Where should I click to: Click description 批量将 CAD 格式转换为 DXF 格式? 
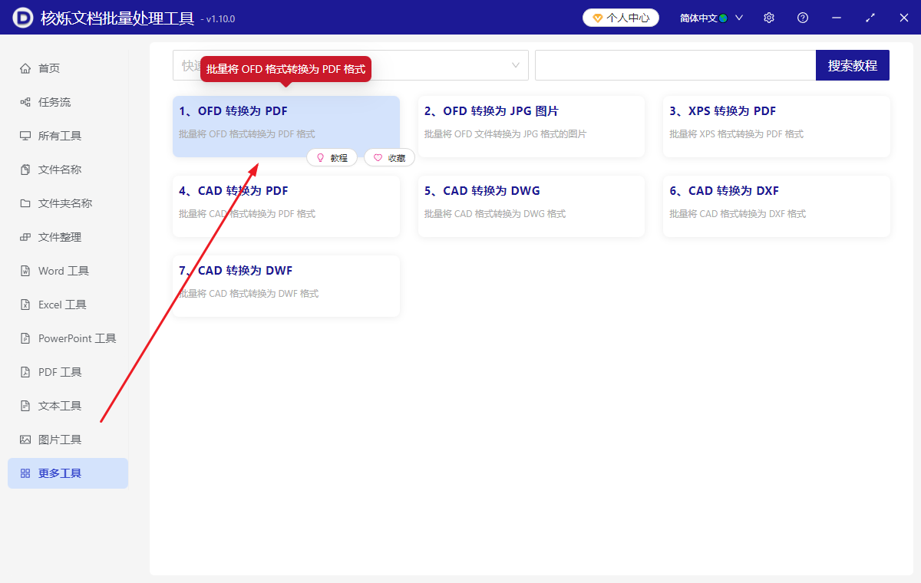coord(738,214)
